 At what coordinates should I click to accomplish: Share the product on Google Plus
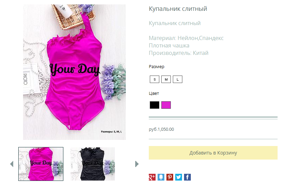tap(152, 177)
